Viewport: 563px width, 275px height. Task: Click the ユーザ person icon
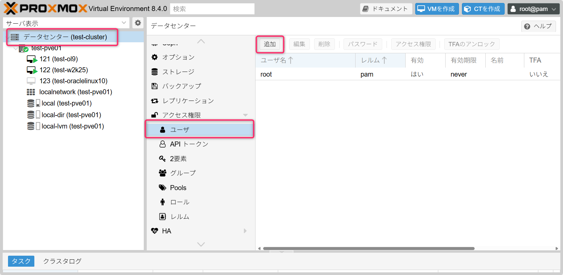click(162, 130)
